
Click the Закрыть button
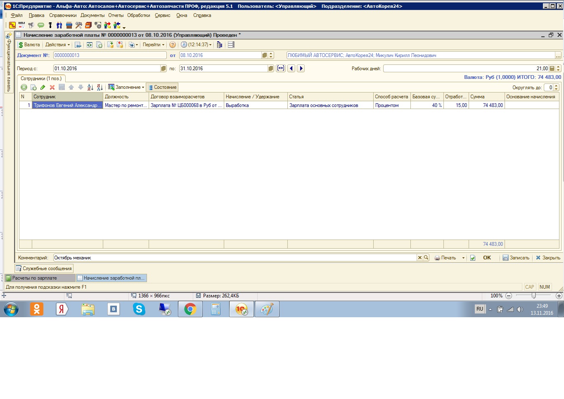coord(548,258)
